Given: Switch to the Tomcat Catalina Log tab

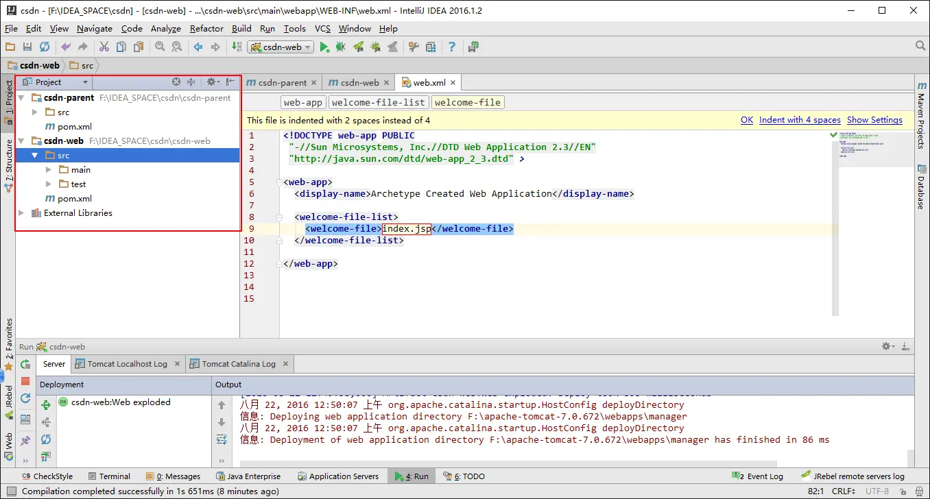Looking at the screenshot, I should tap(238, 364).
